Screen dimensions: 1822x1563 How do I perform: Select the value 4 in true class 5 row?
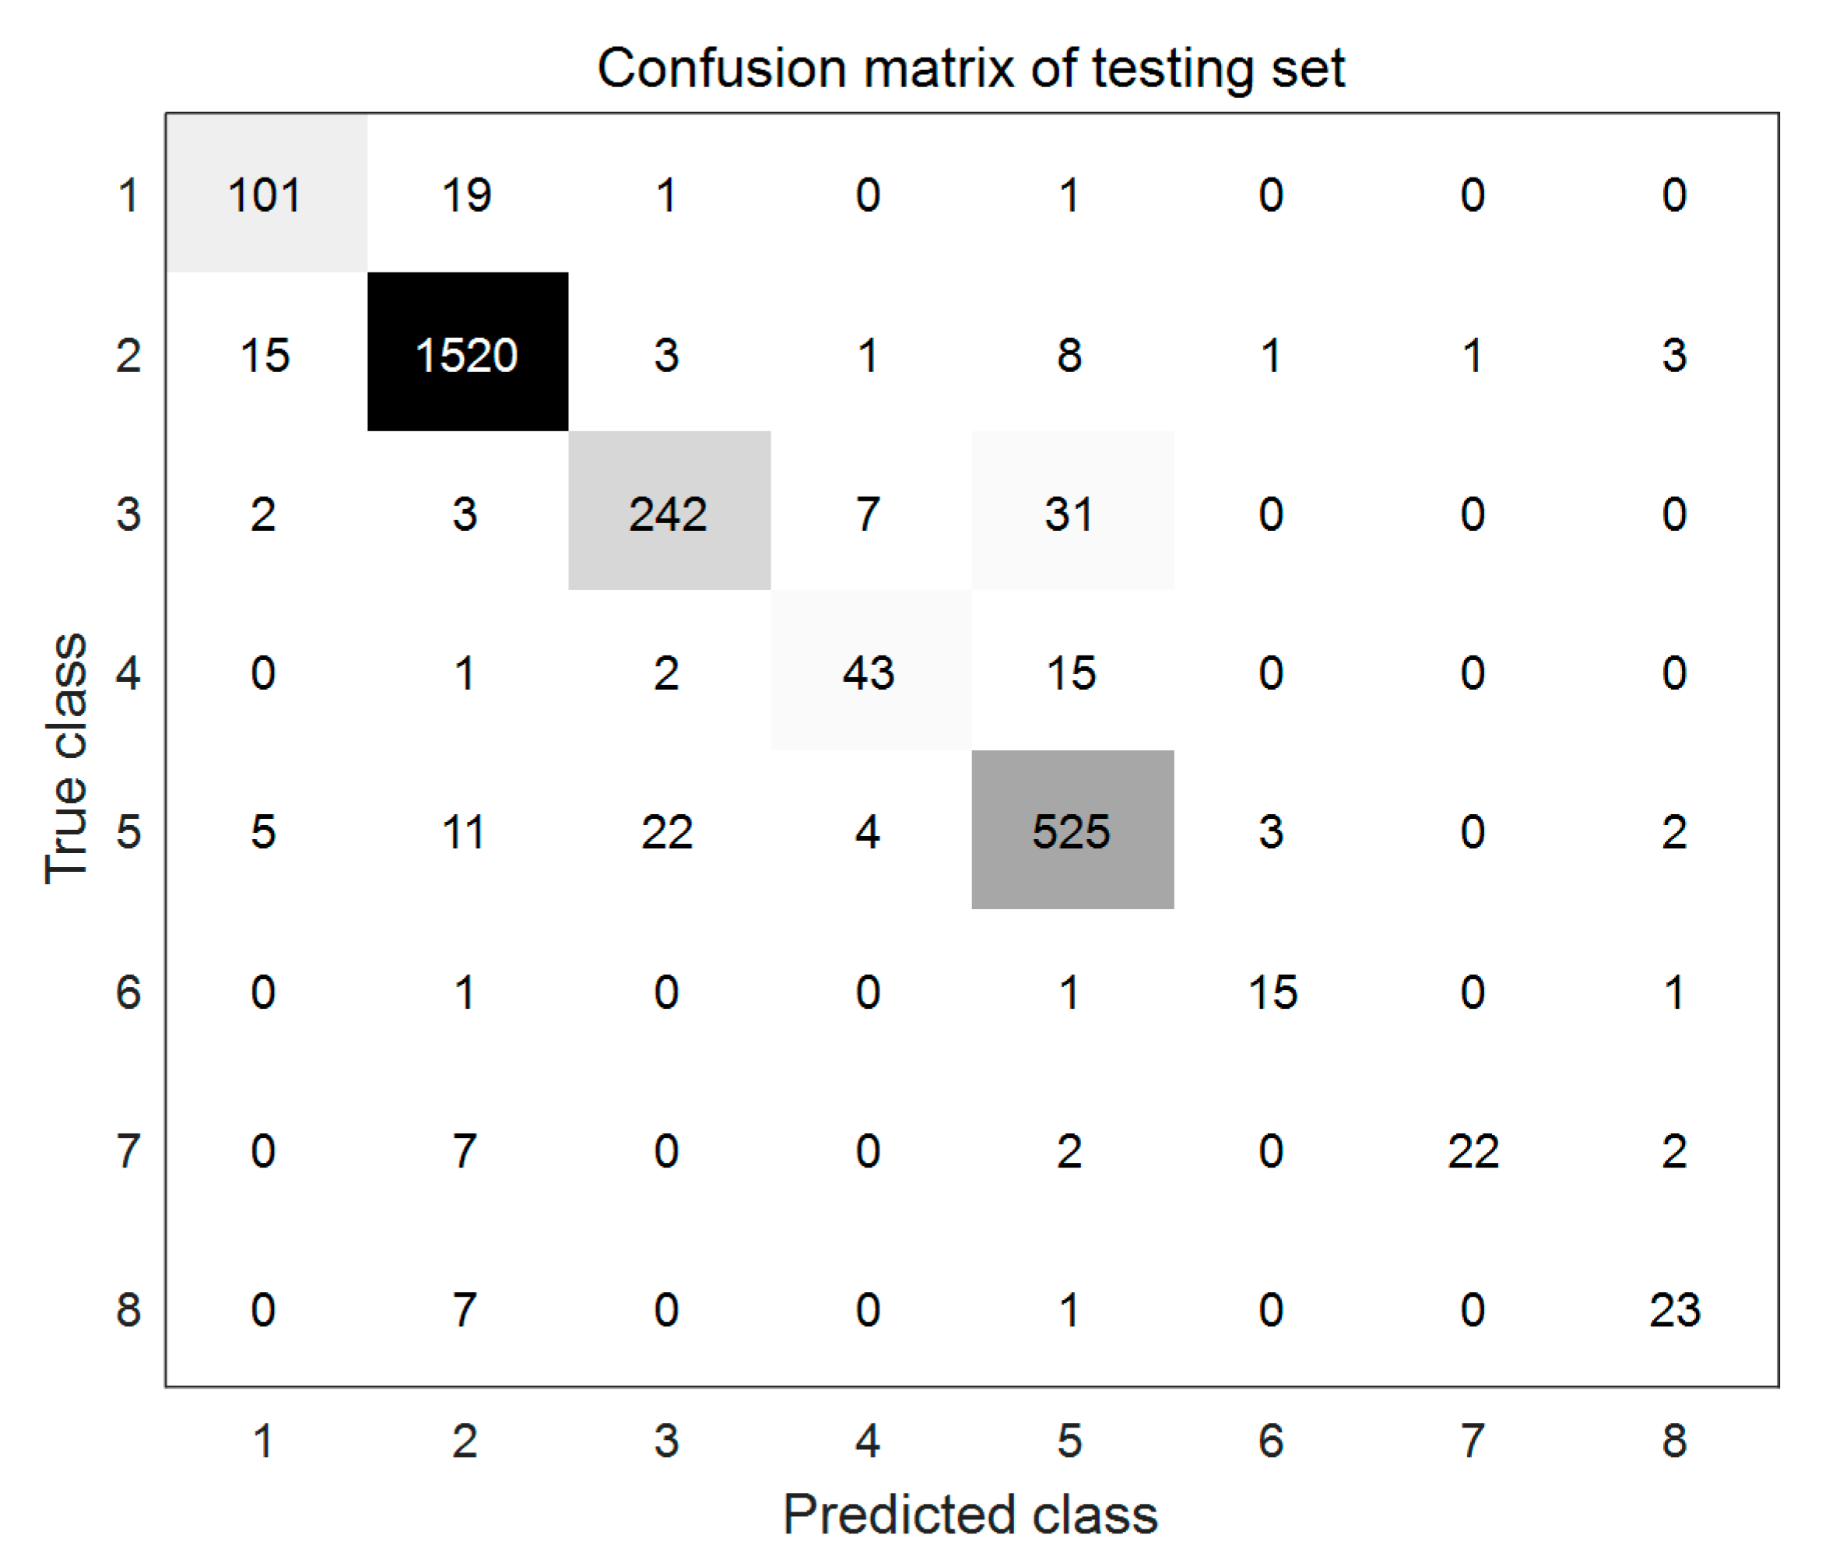(868, 831)
